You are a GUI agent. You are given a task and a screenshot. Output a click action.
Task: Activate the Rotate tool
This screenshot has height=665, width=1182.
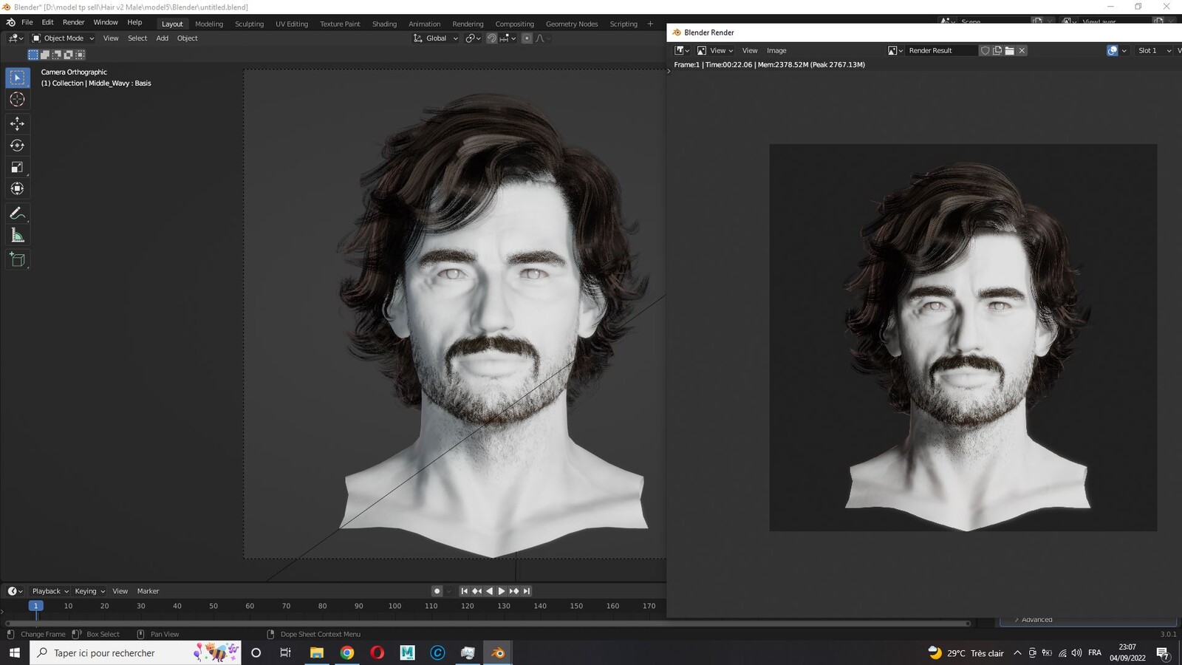tap(17, 146)
